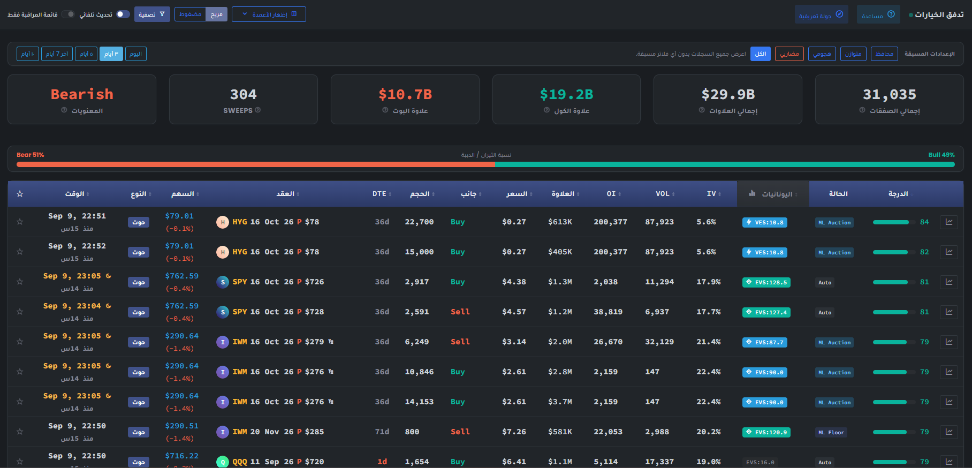Sort by the time (الوقت) column header
Screen dimensions: 972x468
77,194
